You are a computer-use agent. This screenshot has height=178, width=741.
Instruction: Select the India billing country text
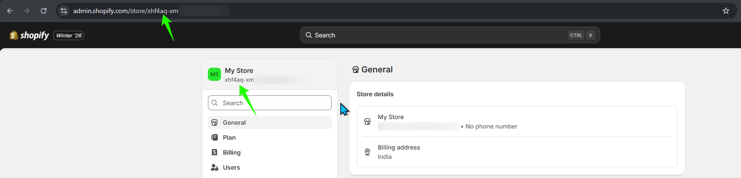384,157
